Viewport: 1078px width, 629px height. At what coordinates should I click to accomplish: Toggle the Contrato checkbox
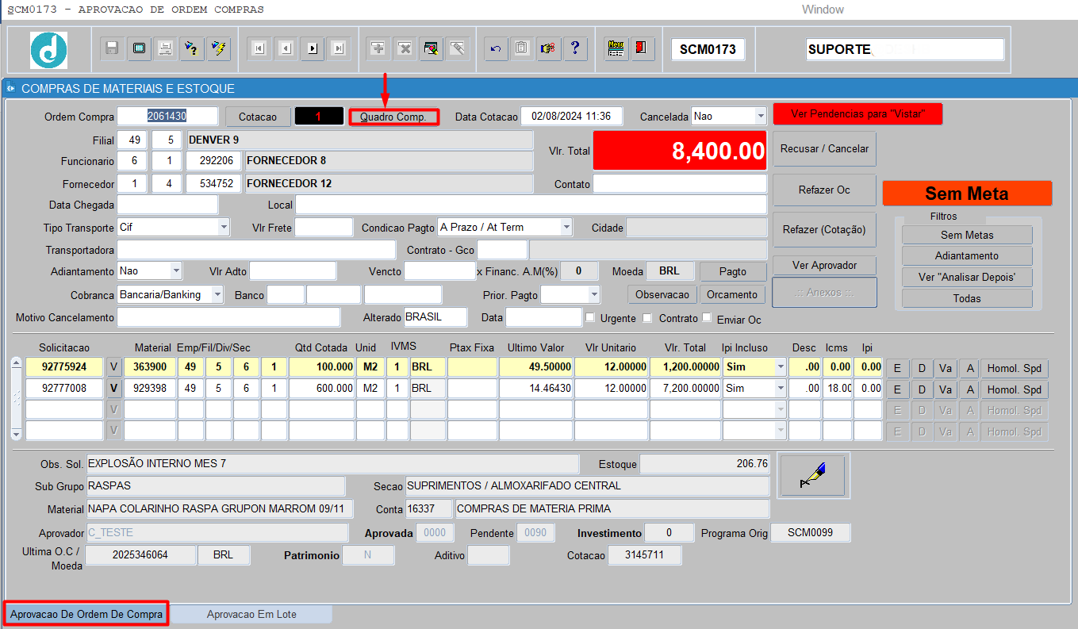(x=647, y=318)
